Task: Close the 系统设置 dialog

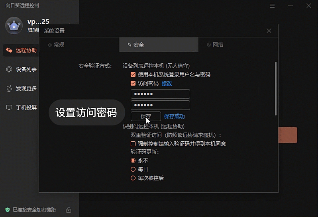Action: pyautogui.click(x=269, y=31)
